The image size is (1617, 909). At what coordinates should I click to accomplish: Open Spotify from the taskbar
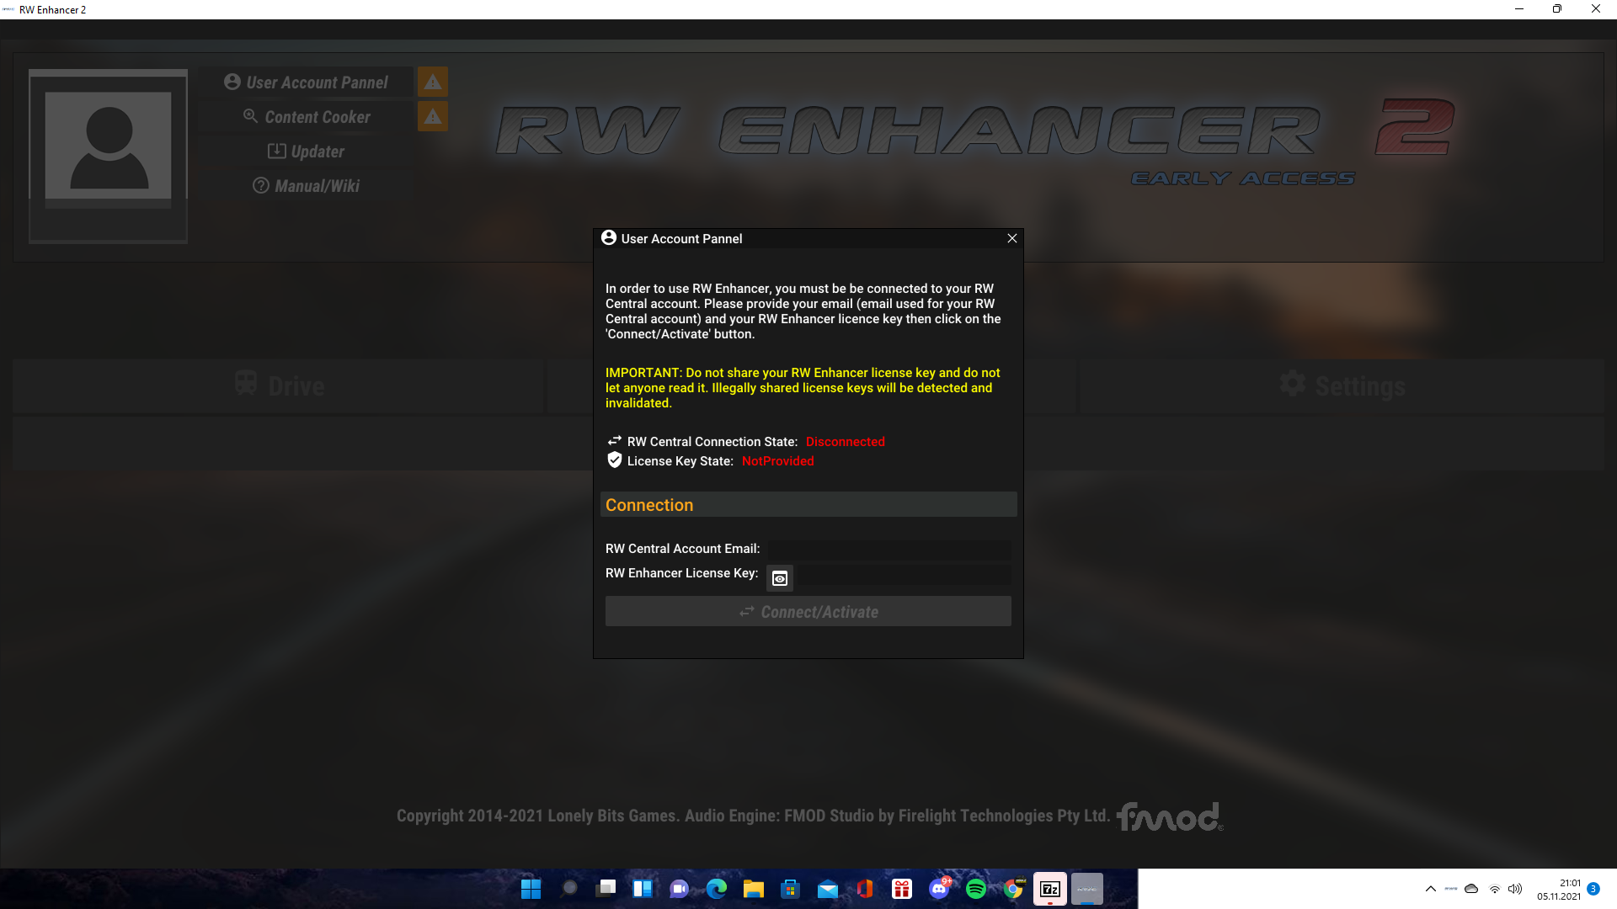[x=976, y=889]
